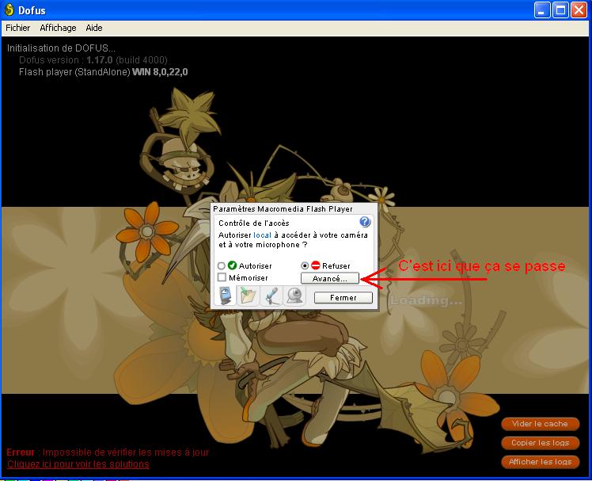Click the 'Contrôle de l'accès' heading
The height and width of the screenshot is (481, 592).
tap(254, 223)
